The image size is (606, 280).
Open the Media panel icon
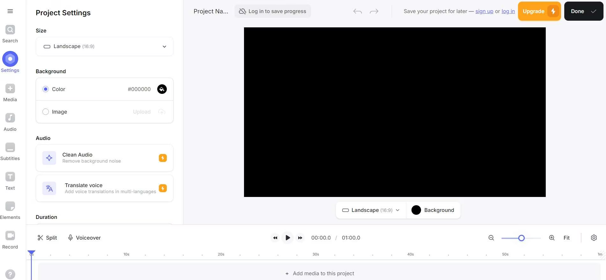10,88
